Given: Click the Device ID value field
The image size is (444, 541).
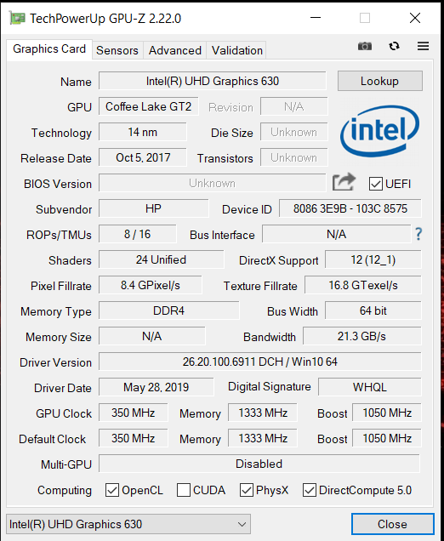Looking at the screenshot, I should [350, 208].
